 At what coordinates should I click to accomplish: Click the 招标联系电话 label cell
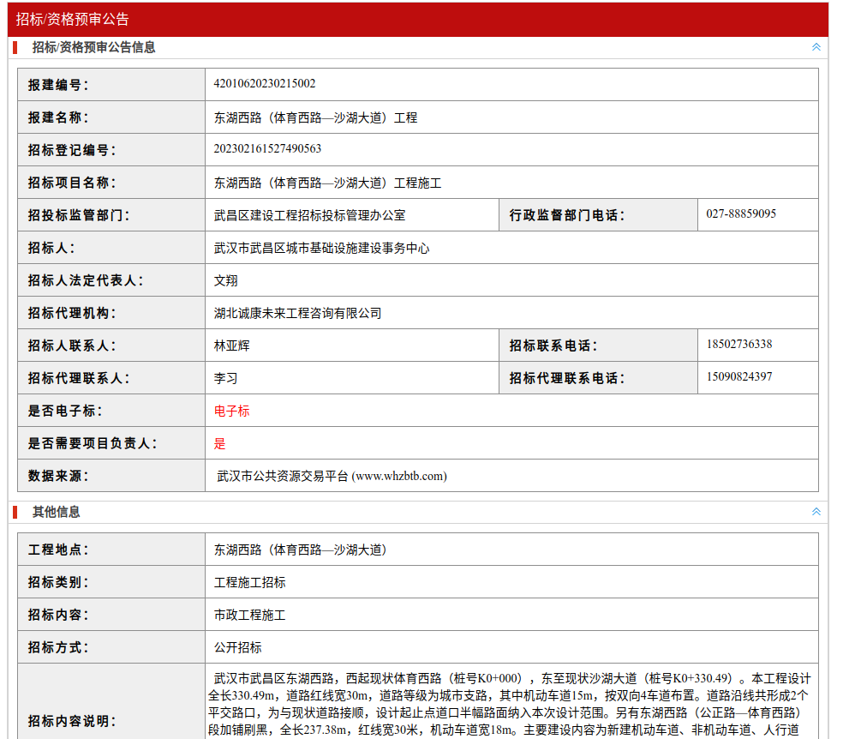[598, 345]
